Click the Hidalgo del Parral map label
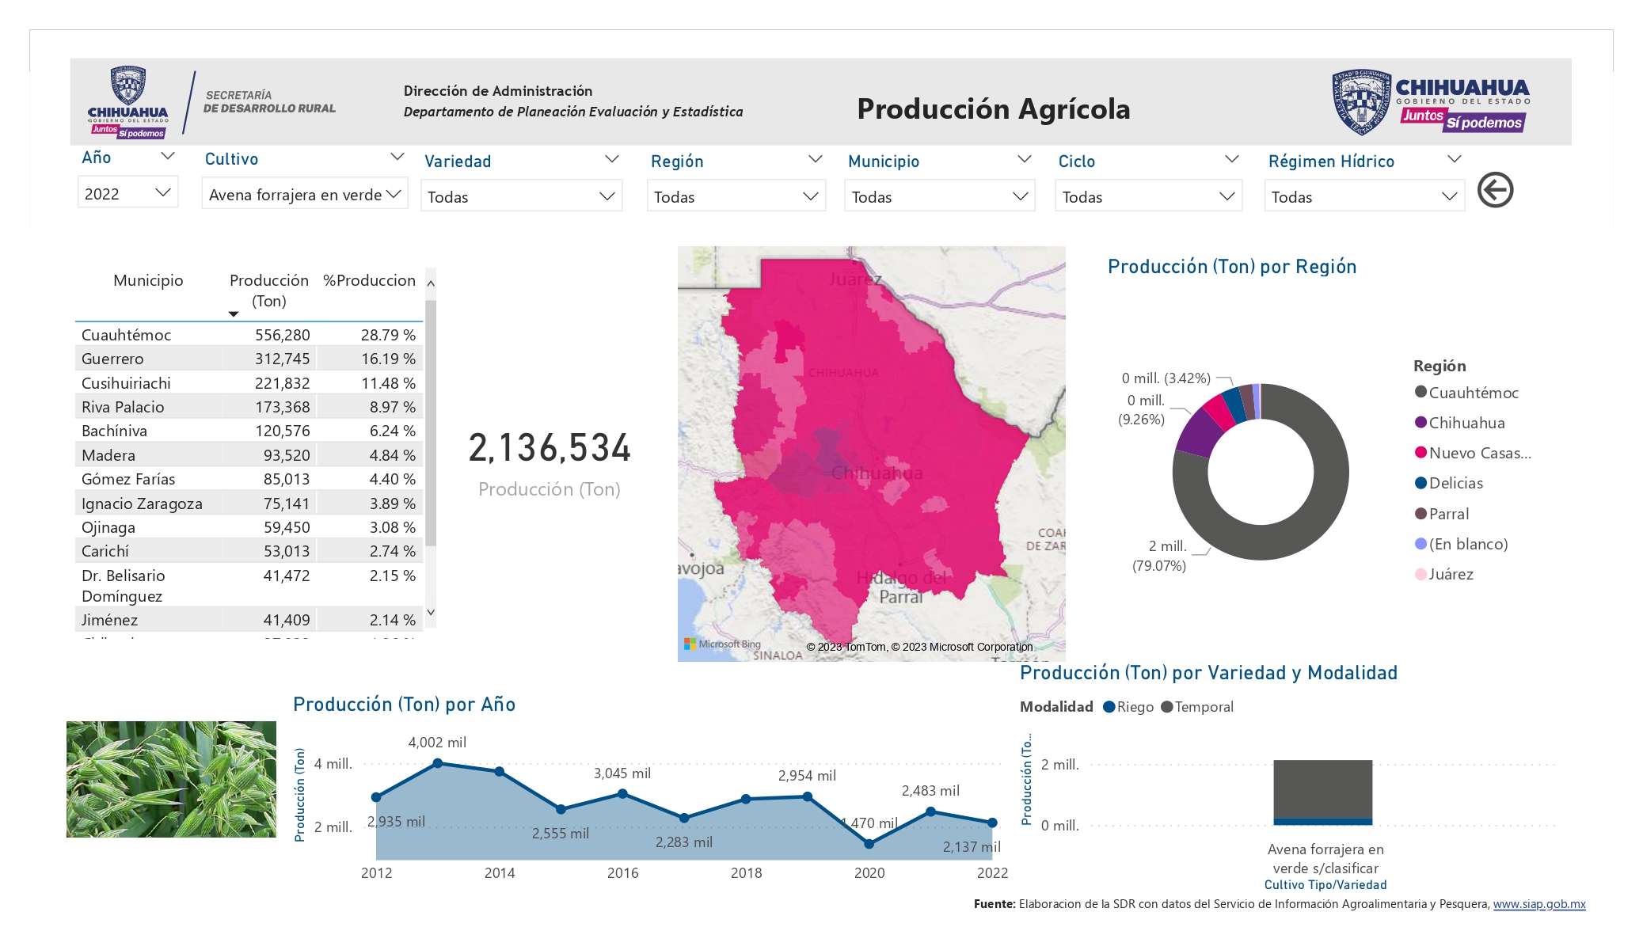Screen dimensions: 1643x950 (x=901, y=587)
